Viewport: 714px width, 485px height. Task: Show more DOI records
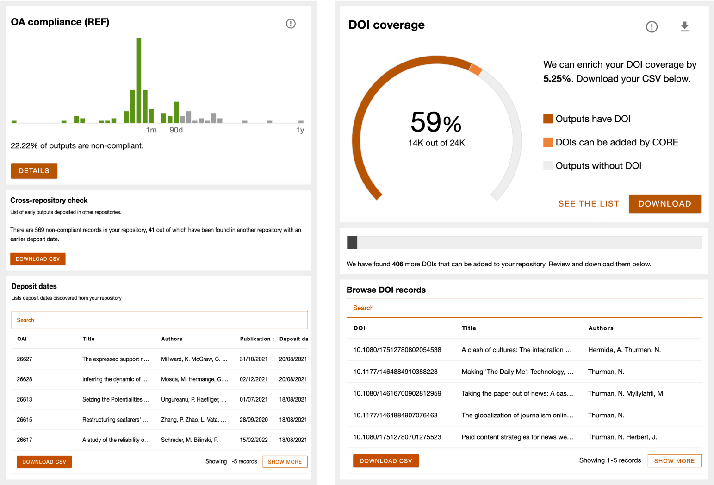[x=674, y=461]
